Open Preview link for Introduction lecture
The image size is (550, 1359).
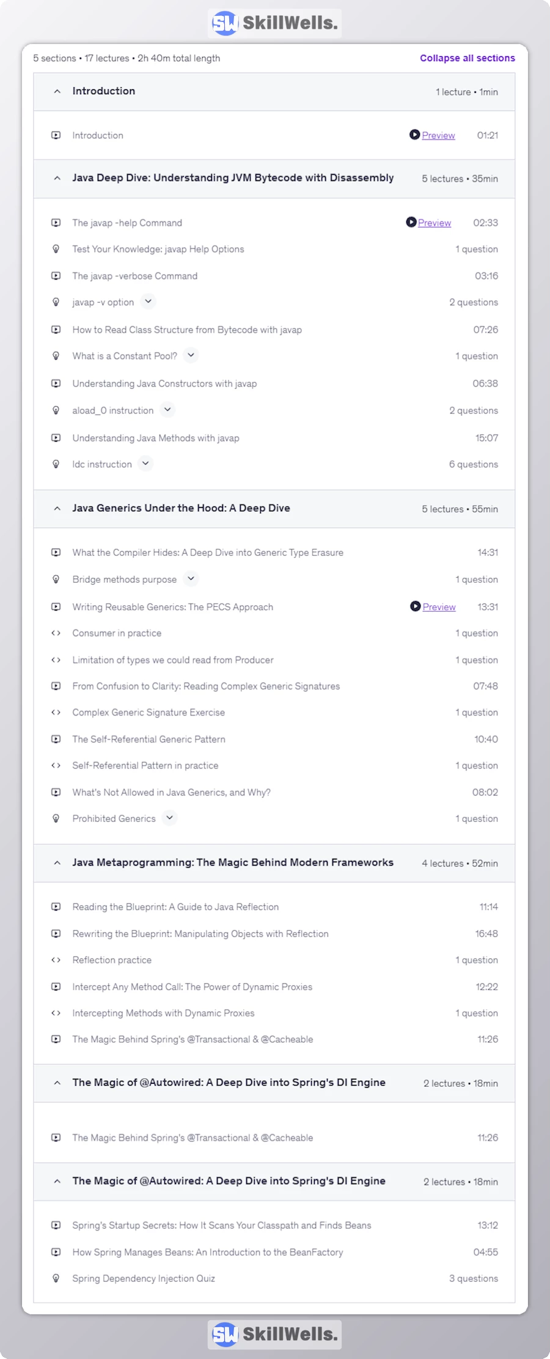coord(438,136)
